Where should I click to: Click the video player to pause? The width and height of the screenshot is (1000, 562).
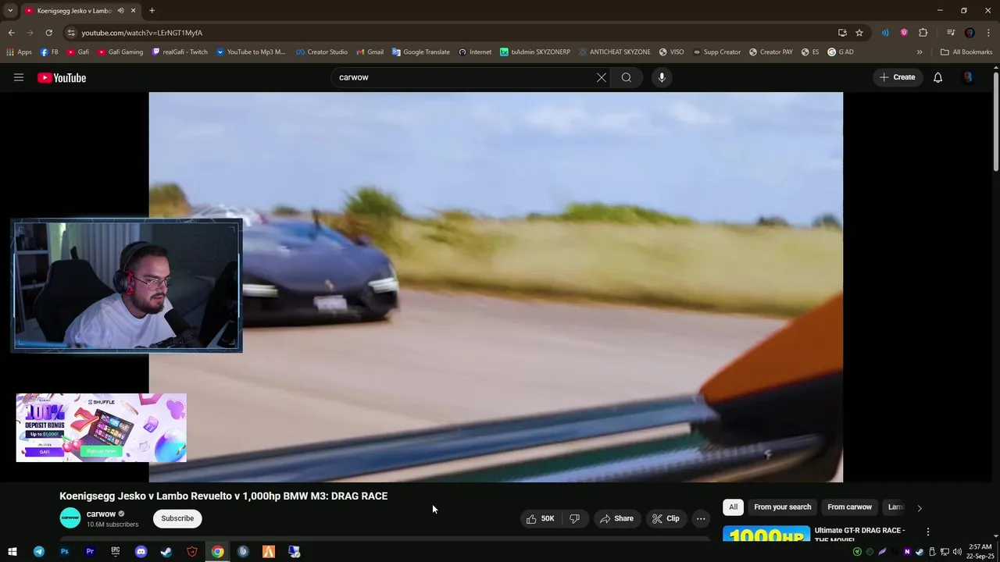click(496, 287)
